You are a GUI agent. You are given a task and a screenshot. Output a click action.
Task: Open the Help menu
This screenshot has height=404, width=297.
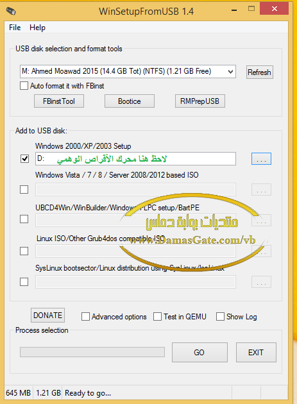37,28
